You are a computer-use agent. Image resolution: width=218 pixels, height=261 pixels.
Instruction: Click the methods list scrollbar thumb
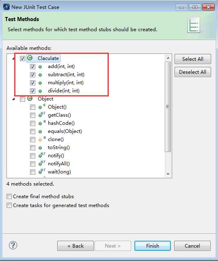pos(168,107)
